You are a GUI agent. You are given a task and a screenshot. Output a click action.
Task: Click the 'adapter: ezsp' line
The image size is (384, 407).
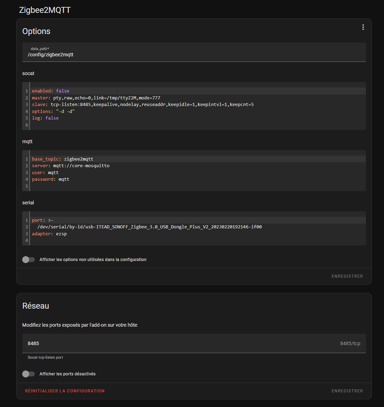(49, 234)
